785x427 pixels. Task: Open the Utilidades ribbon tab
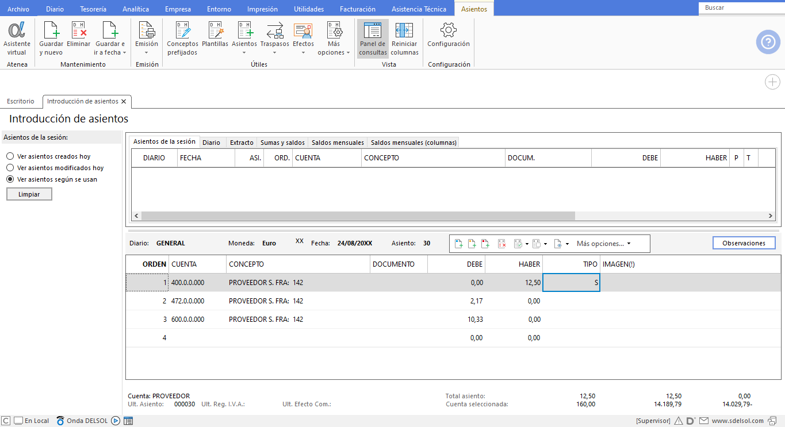pyautogui.click(x=309, y=9)
